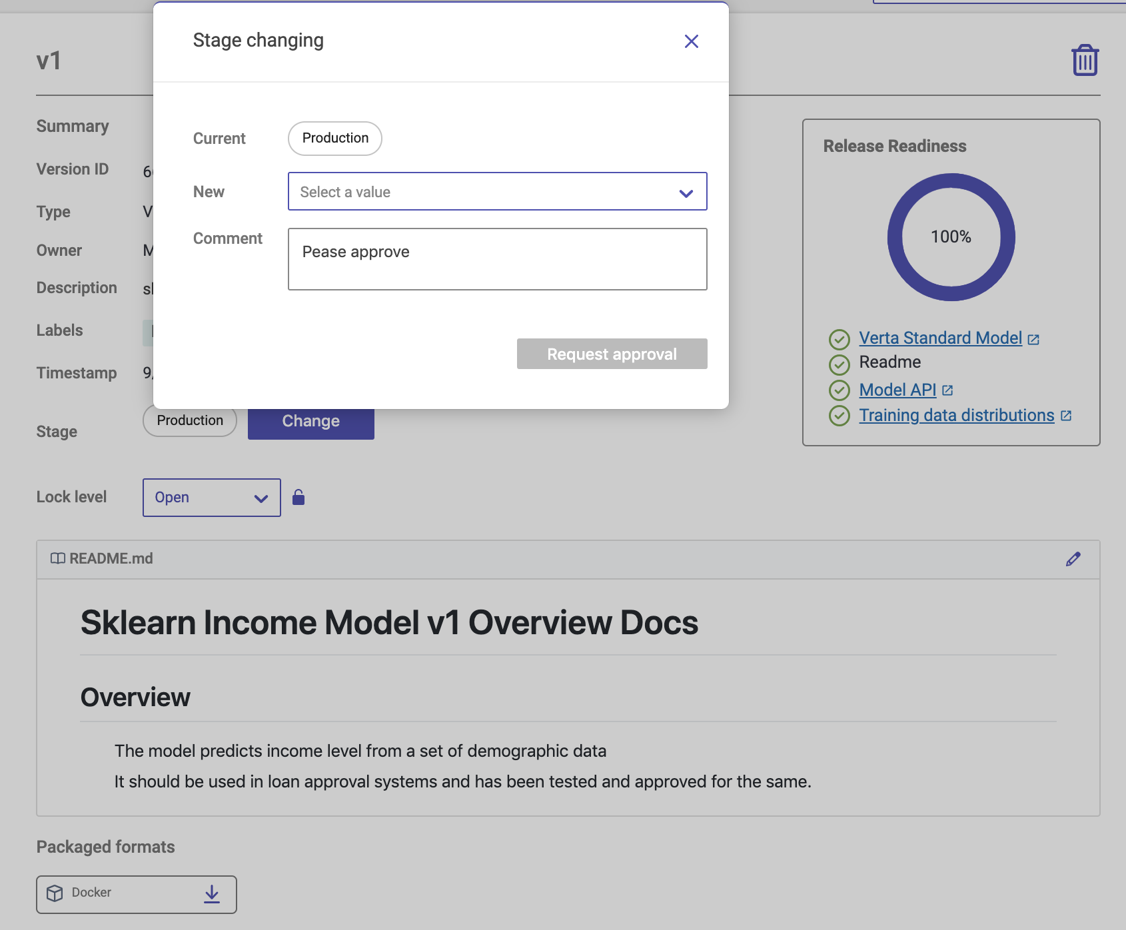Open Verta Standard Model link
Viewport: 1126px width, 930px height.
tap(940, 338)
